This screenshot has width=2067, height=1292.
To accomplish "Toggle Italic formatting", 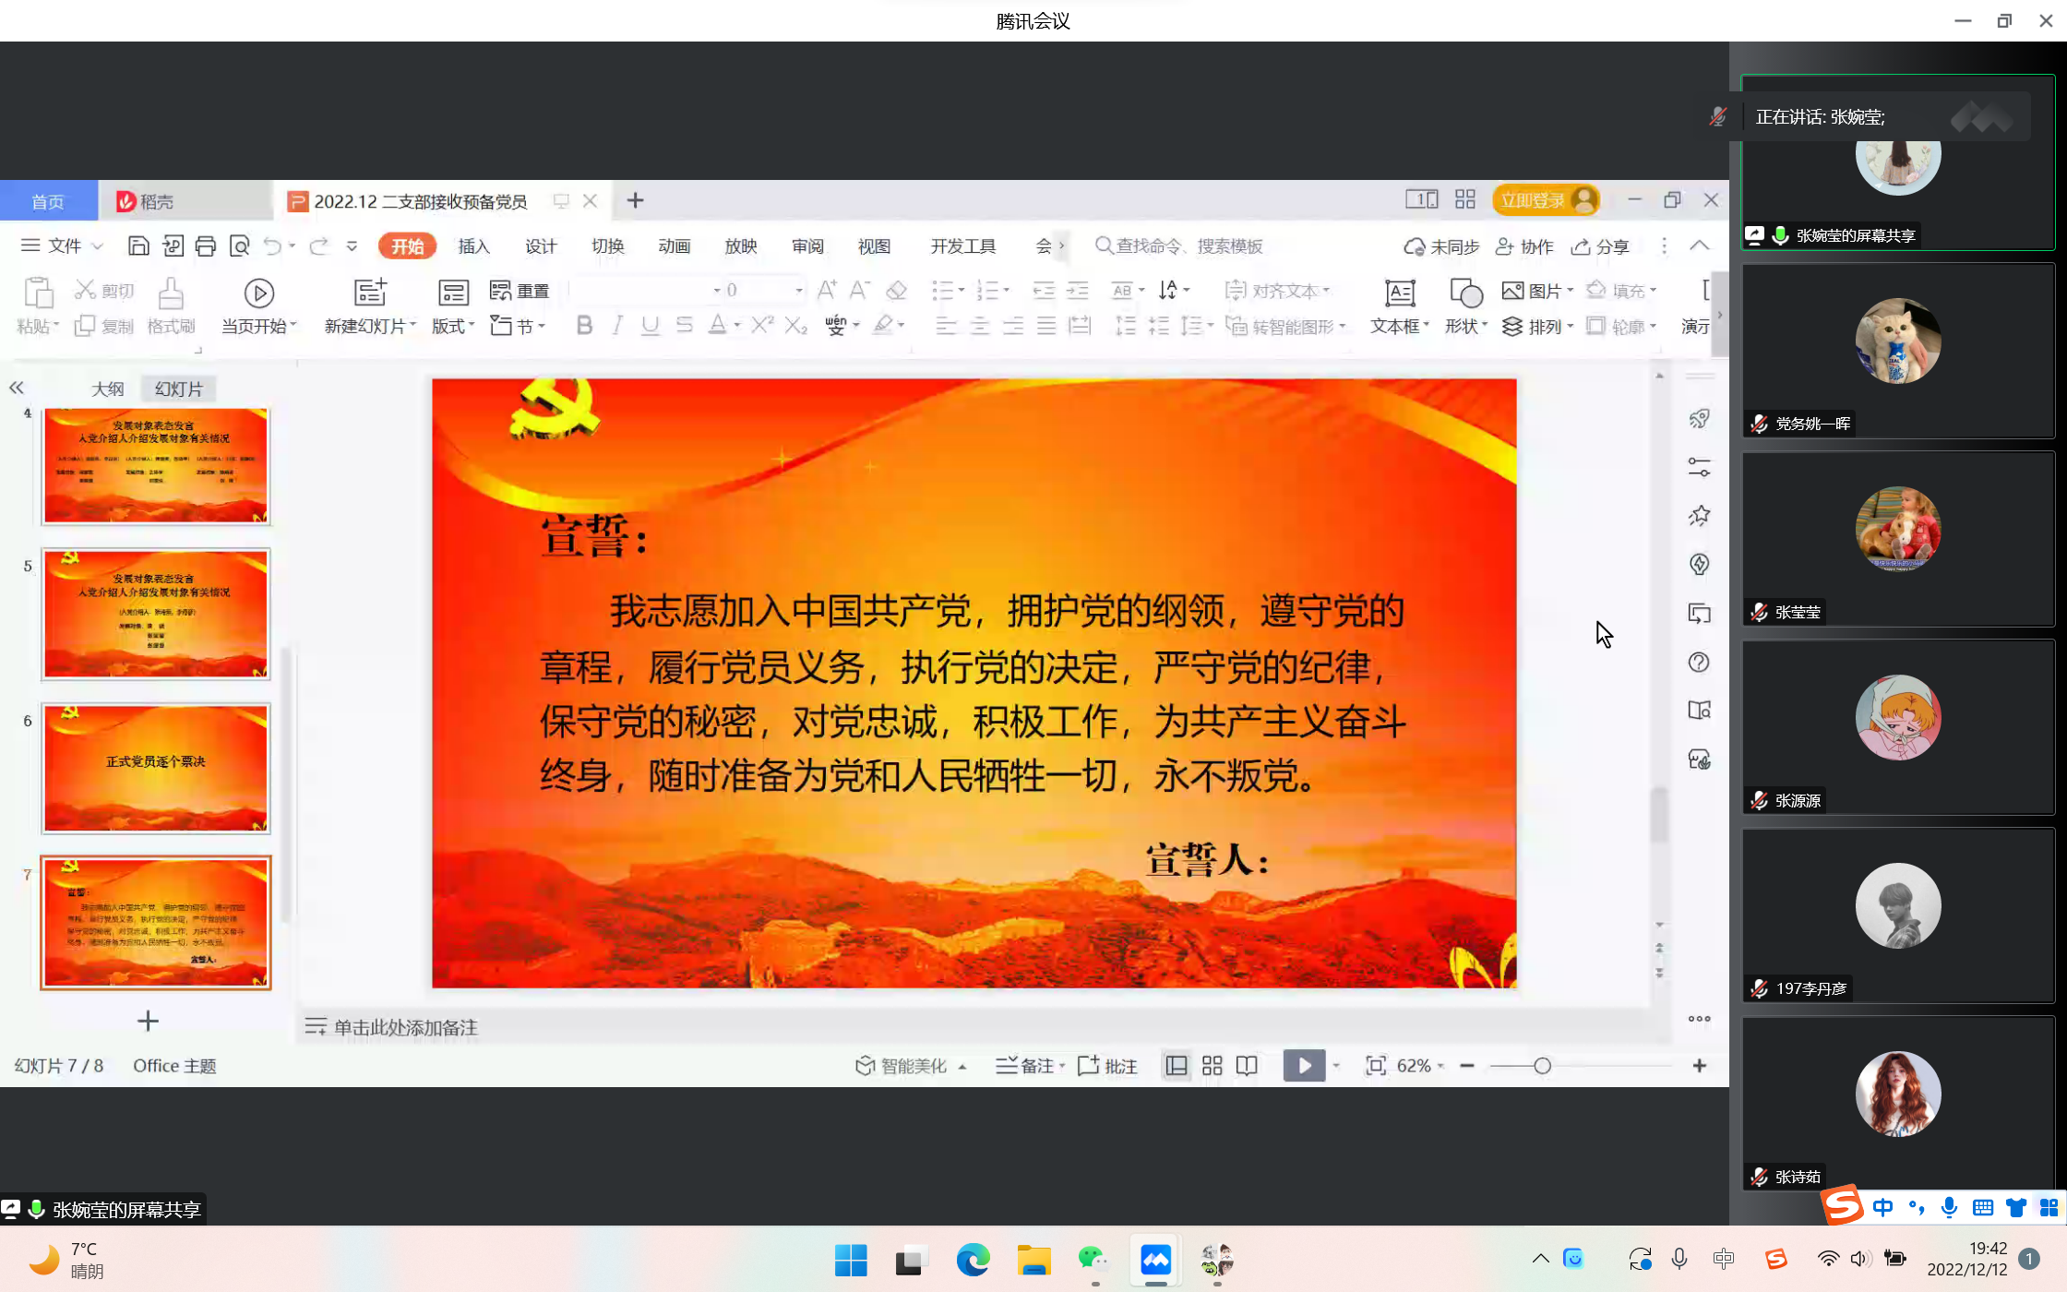I will point(617,326).
